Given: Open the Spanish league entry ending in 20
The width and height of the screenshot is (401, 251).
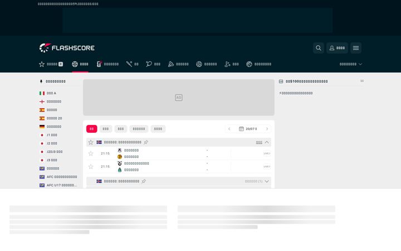Looking at the screenshot, I should click(x=51, y=118).
